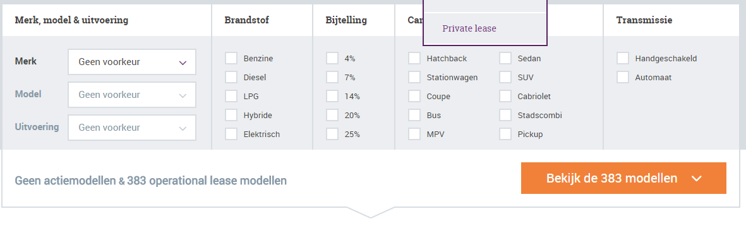Enable the Automaat transmission checkbox
746x228 pixels.
click(x=623, y=78)
